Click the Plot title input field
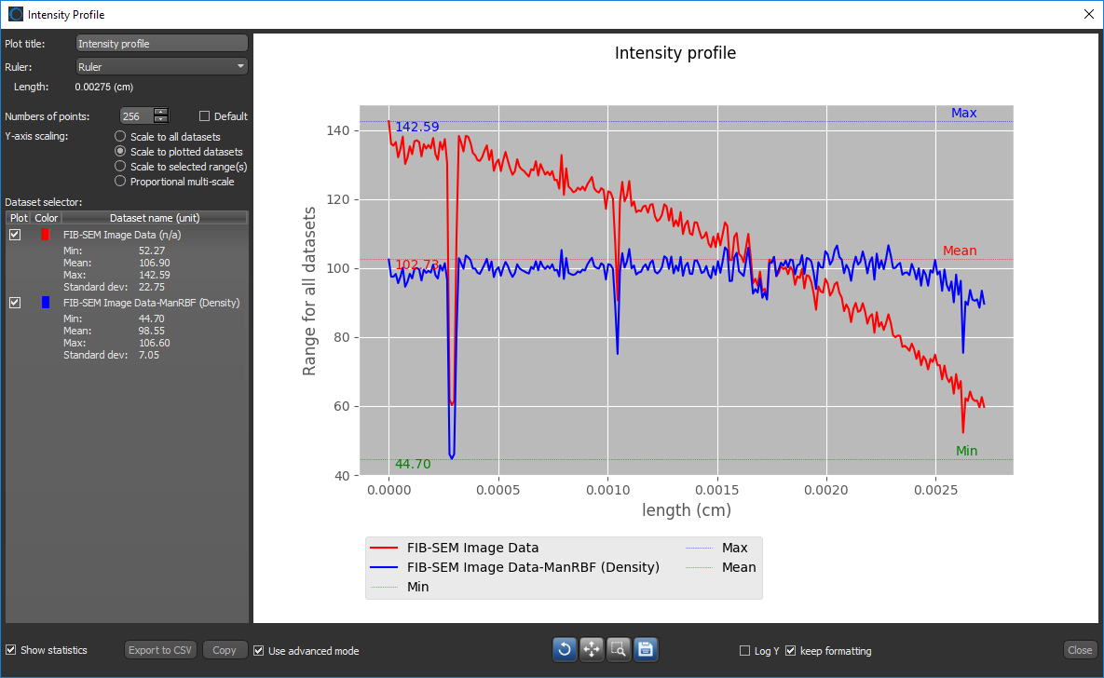This screenshot has width=1104, height=678. (x=160, y=43)
